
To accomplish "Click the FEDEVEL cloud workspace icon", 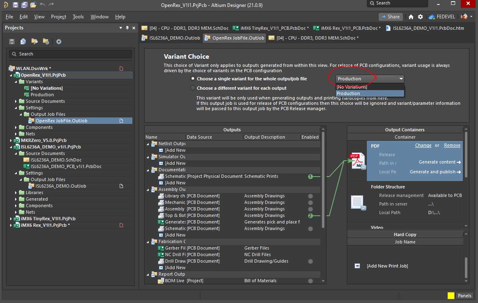I will click(432, 17).
